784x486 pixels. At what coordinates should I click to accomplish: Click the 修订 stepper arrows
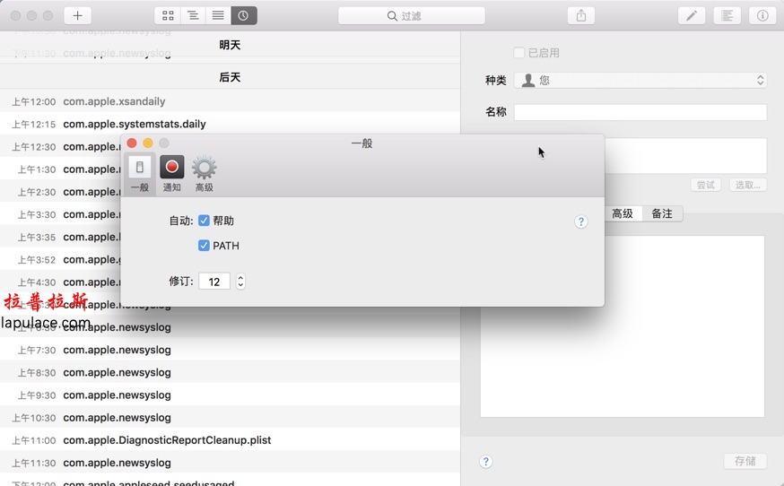pyautogui.click(x=240, y=282)
